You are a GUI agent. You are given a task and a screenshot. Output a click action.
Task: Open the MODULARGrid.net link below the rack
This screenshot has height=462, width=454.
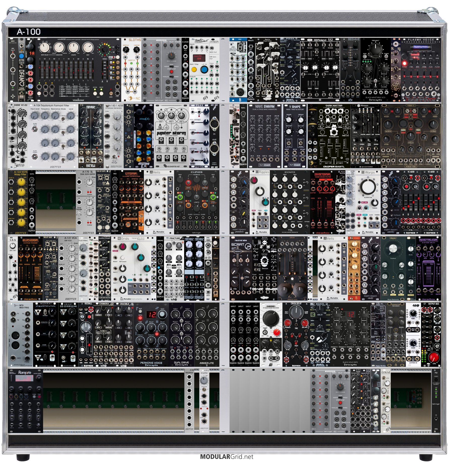coord(227,457)
